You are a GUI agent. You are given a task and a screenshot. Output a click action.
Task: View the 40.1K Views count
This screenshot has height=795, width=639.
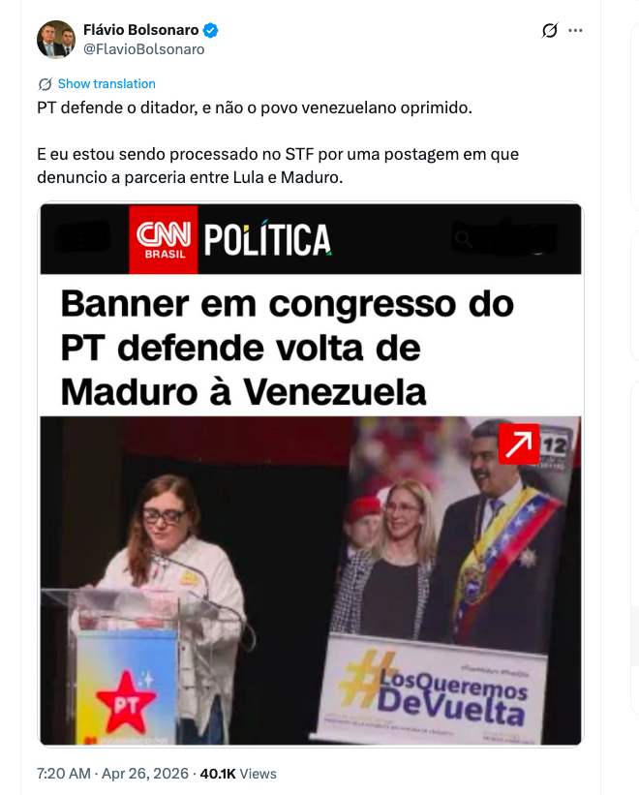click(238, 773)
